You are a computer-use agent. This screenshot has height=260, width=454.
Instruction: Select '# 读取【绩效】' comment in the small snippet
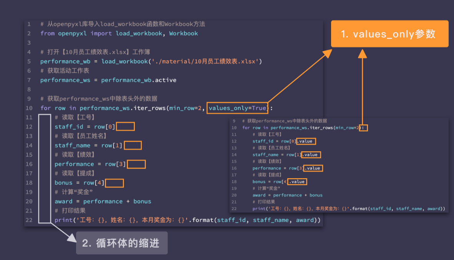click(267, 161)
